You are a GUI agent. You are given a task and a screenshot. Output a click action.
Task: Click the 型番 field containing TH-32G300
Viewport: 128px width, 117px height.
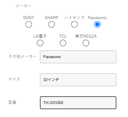point(78,103)
